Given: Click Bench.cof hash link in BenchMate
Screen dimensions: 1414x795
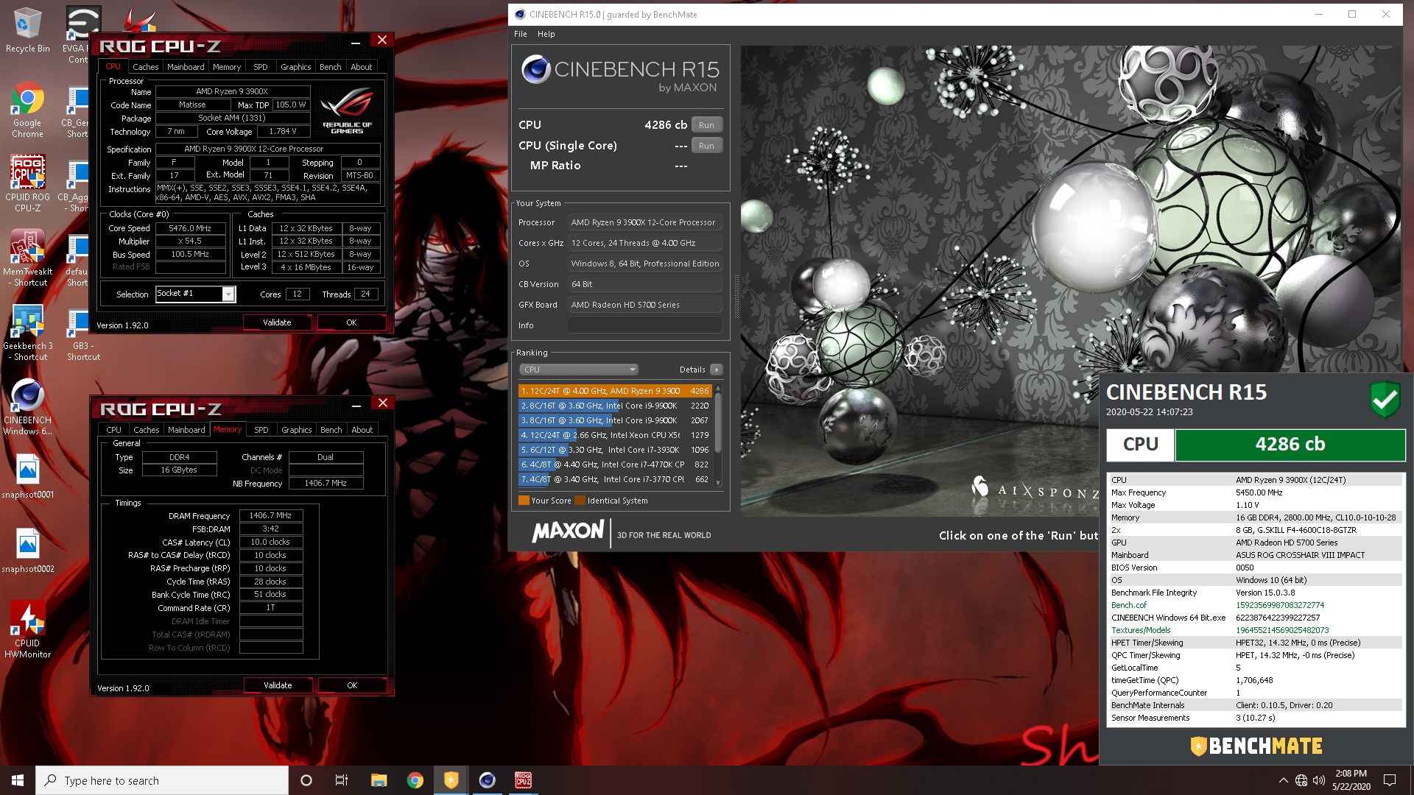Looking at the screenshot, I should pos(1279,605).
